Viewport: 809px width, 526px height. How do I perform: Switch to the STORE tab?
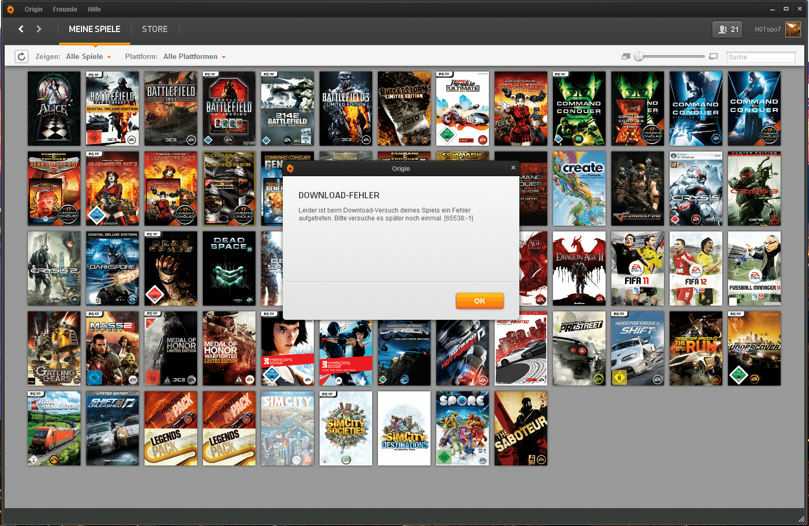[155, 29]
